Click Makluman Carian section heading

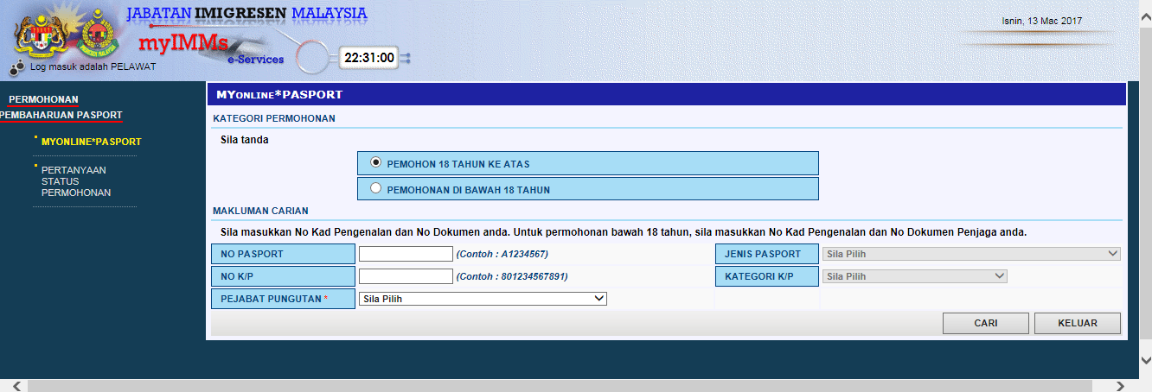(259, 211)
